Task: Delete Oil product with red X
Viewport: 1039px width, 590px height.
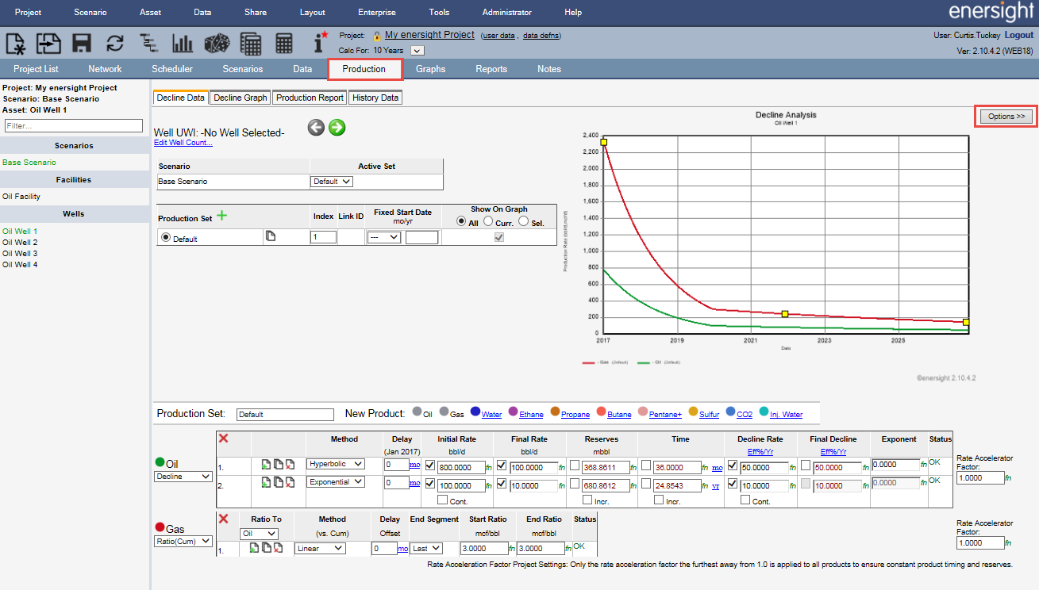Action: (x=223, y=439)
